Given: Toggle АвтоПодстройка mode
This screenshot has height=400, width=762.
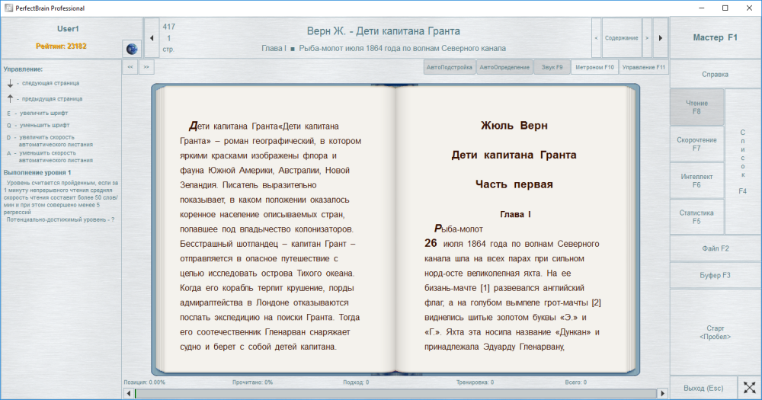Looking at the screenshot, I should [449, 68].
